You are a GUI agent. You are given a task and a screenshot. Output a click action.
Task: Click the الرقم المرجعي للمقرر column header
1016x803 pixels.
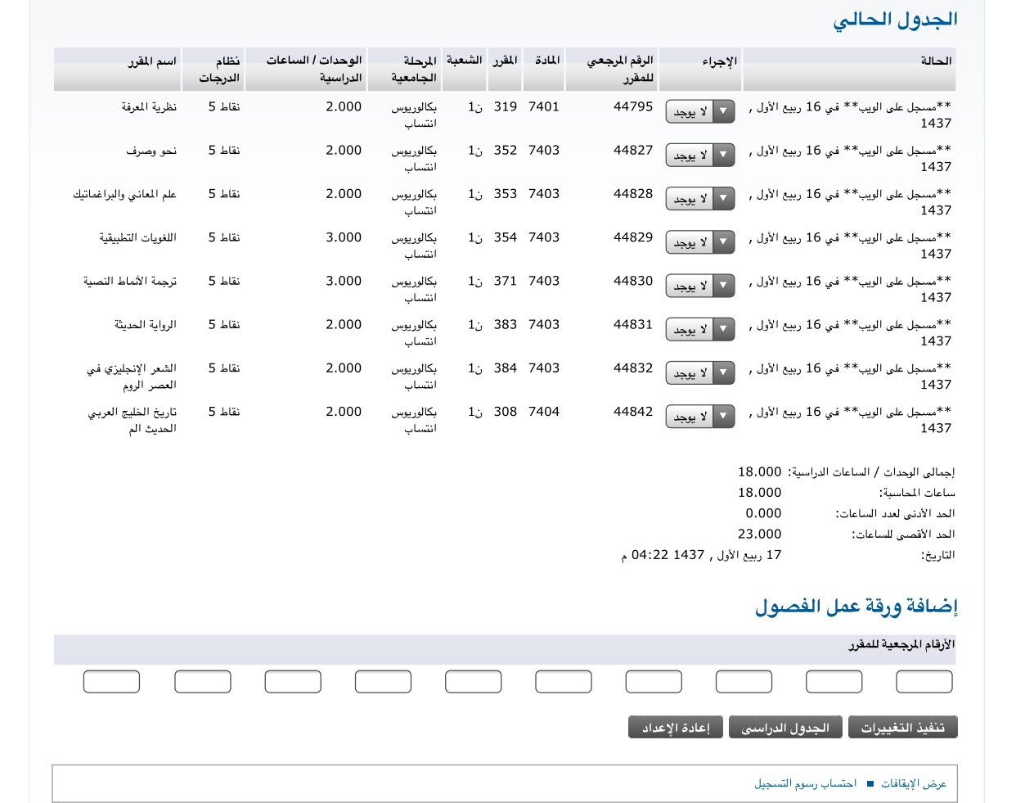pyautogui.click(x=620, y=69)
